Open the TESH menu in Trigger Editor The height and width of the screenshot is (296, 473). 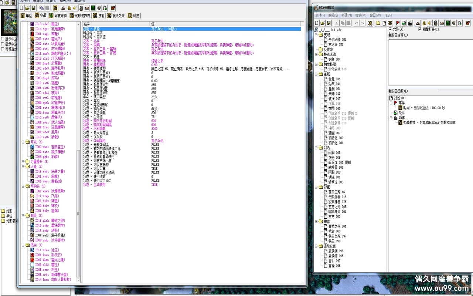[x=388, y=15]
